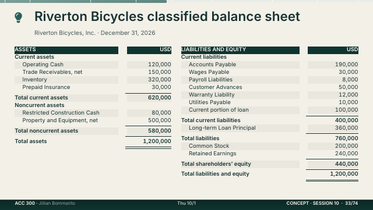Screen dimensions: 373x210
Task: Click the 240,000 Retained Earnings value
Action: 347,154
